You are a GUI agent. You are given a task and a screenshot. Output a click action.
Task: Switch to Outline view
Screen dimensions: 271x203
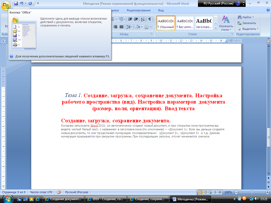[x=215, y=192]
